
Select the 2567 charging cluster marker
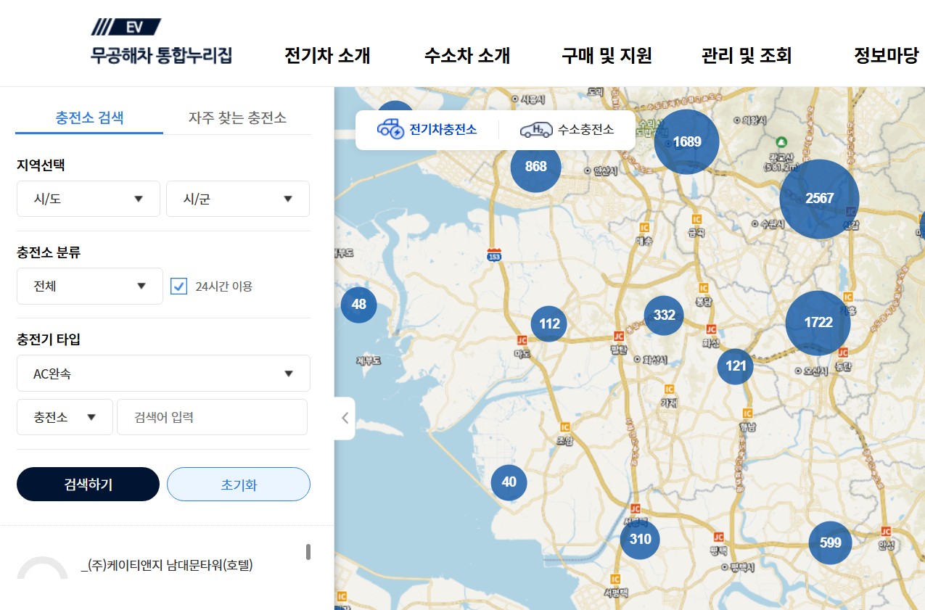coord(819,198)
